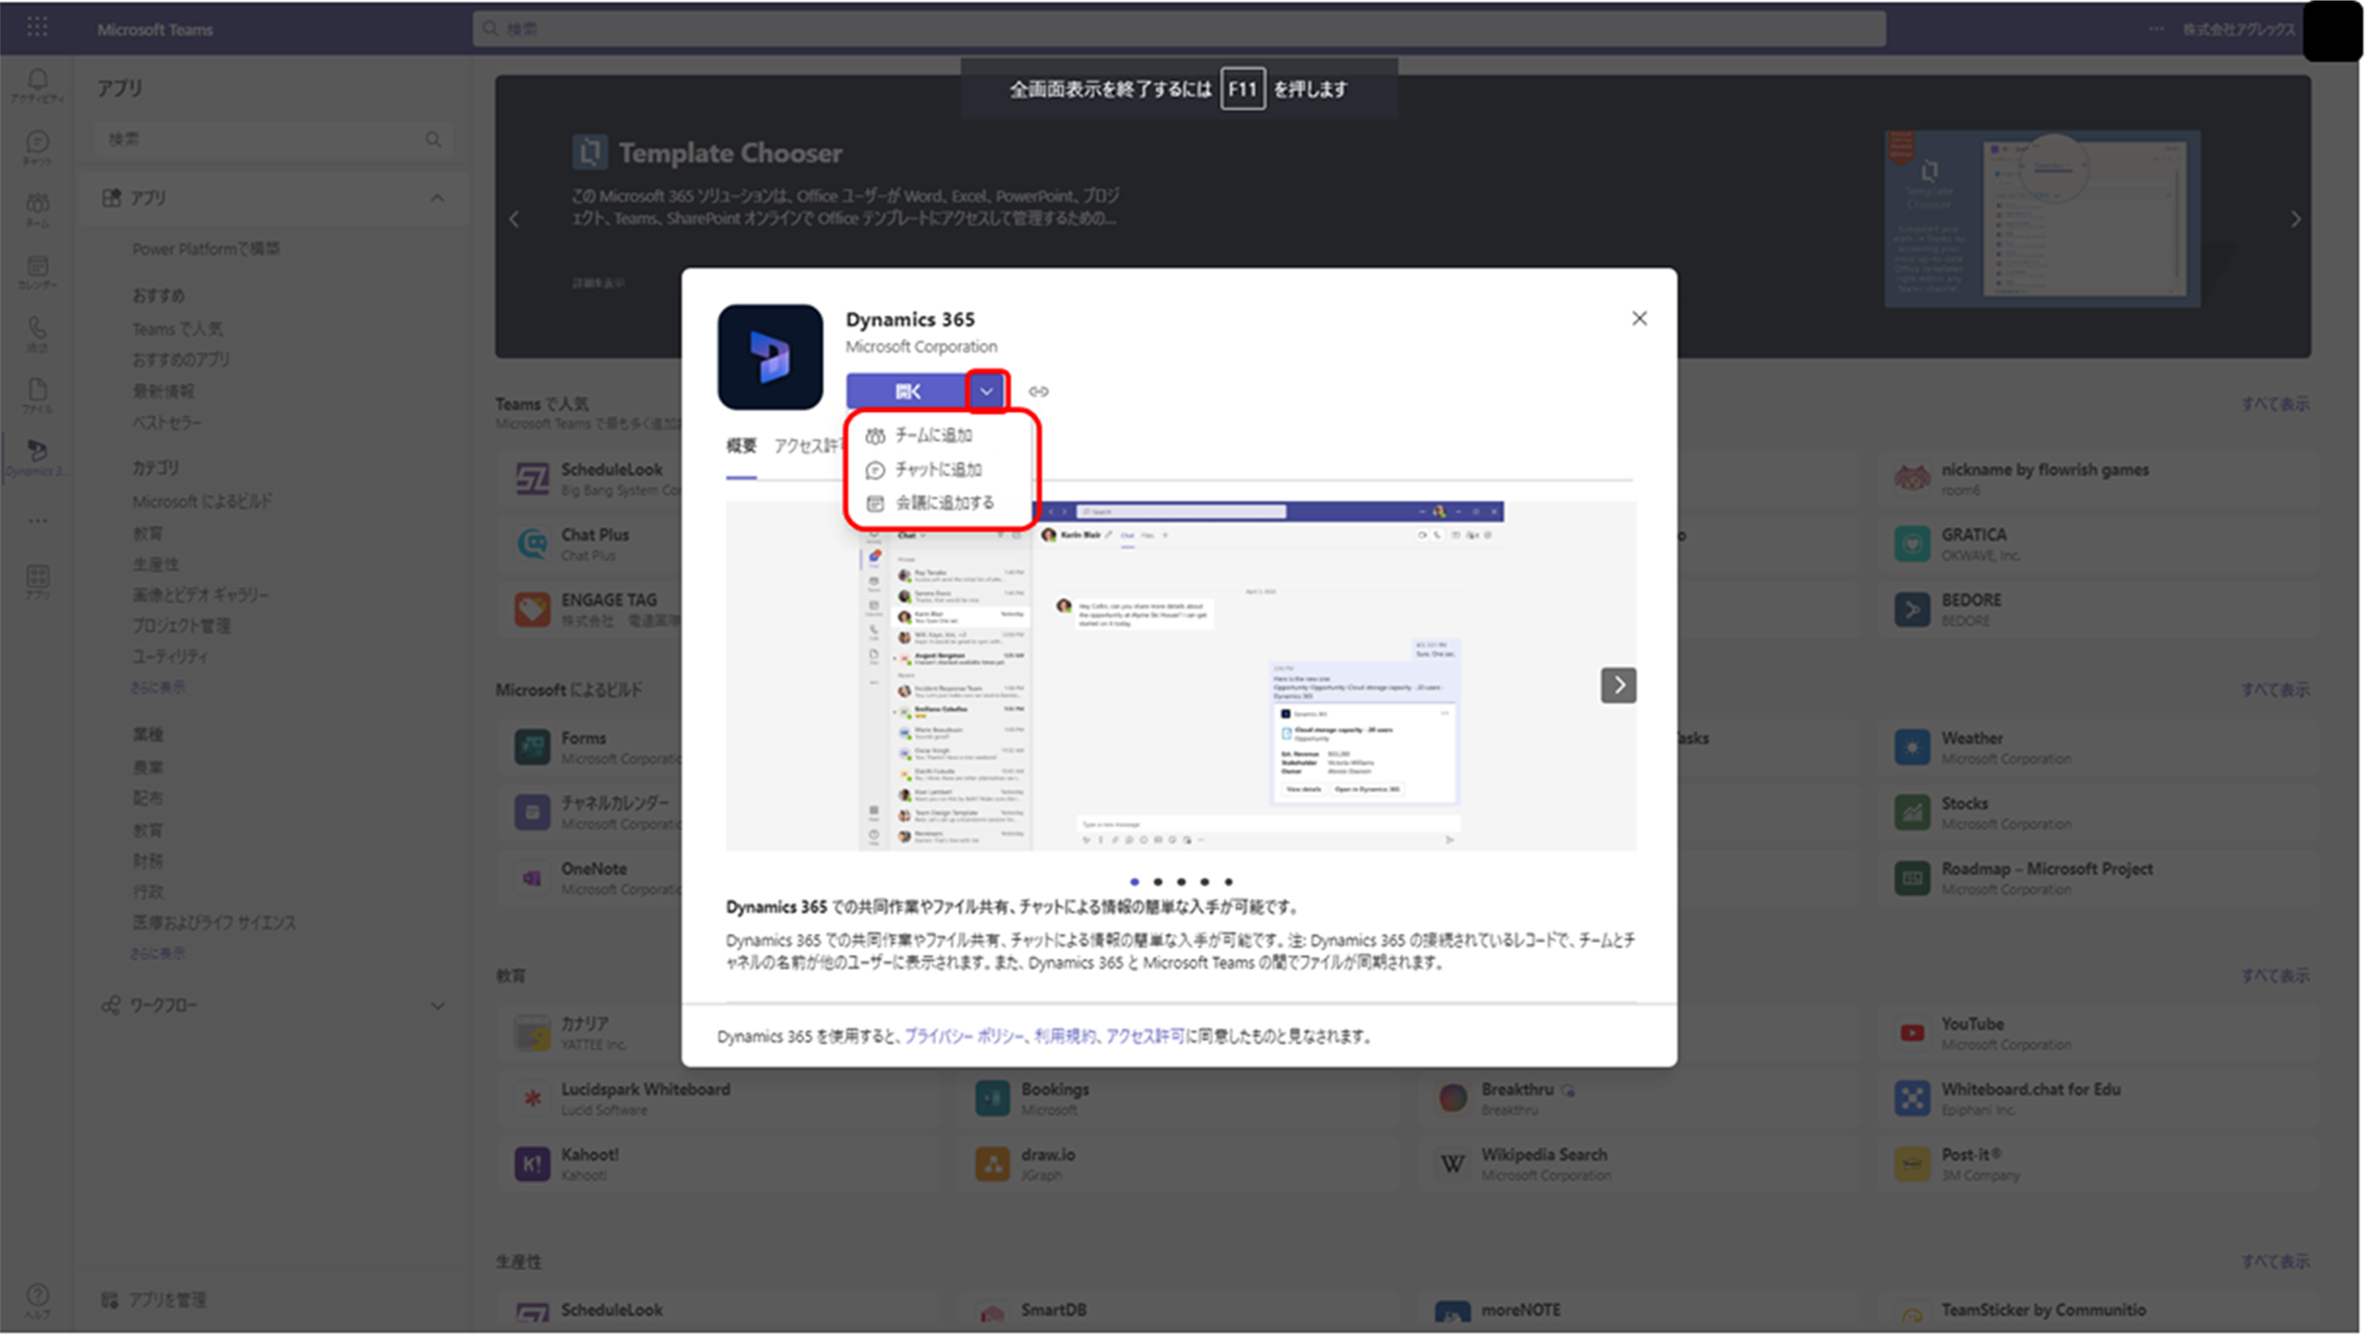Open Teams icon in the left rail
This screenshot has width=2377, height=1340.
tap(38, 209)
